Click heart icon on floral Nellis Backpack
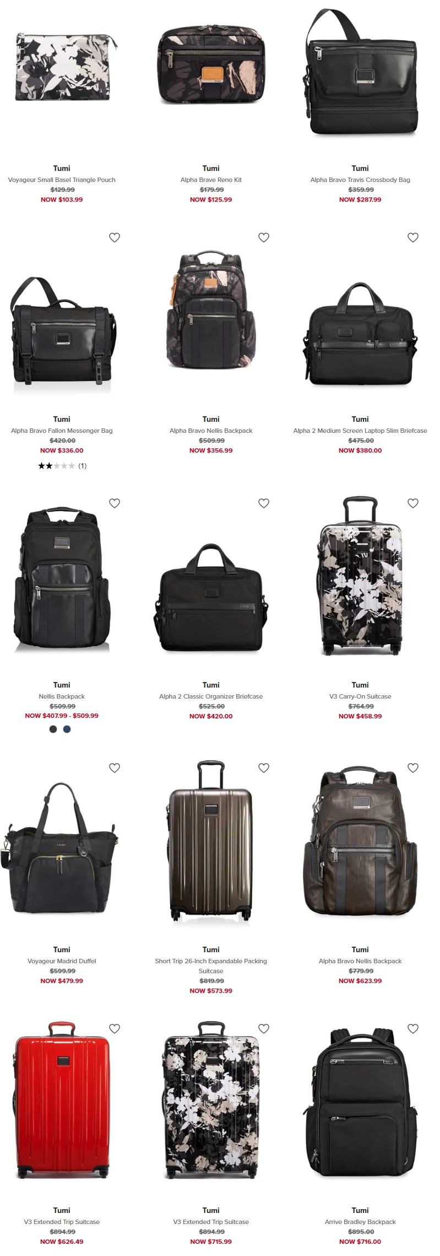This screenshot has width=440, height=1256. (264, 238)
